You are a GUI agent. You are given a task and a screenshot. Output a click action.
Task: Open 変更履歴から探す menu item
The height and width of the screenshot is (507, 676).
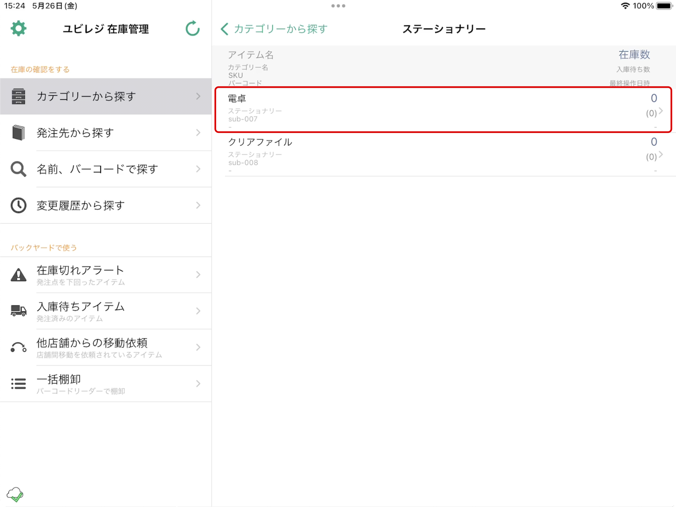106,205
